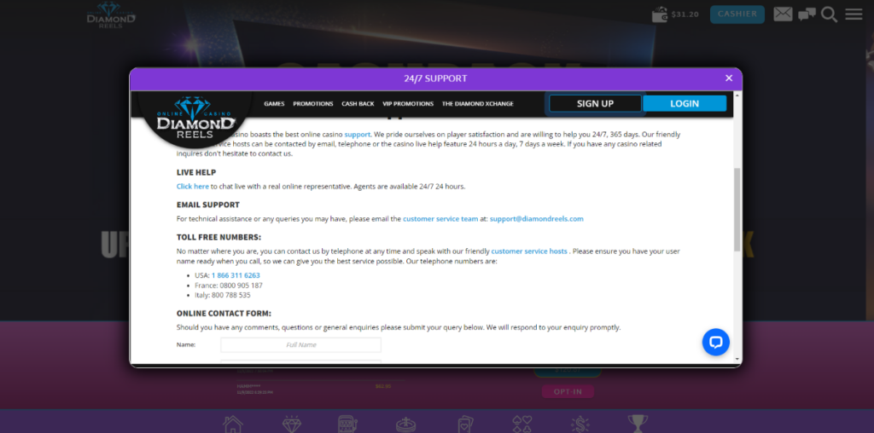Click the card suits icon
Image resolution: width=874 pixels, height=433 pixels.
click(522, 424)
